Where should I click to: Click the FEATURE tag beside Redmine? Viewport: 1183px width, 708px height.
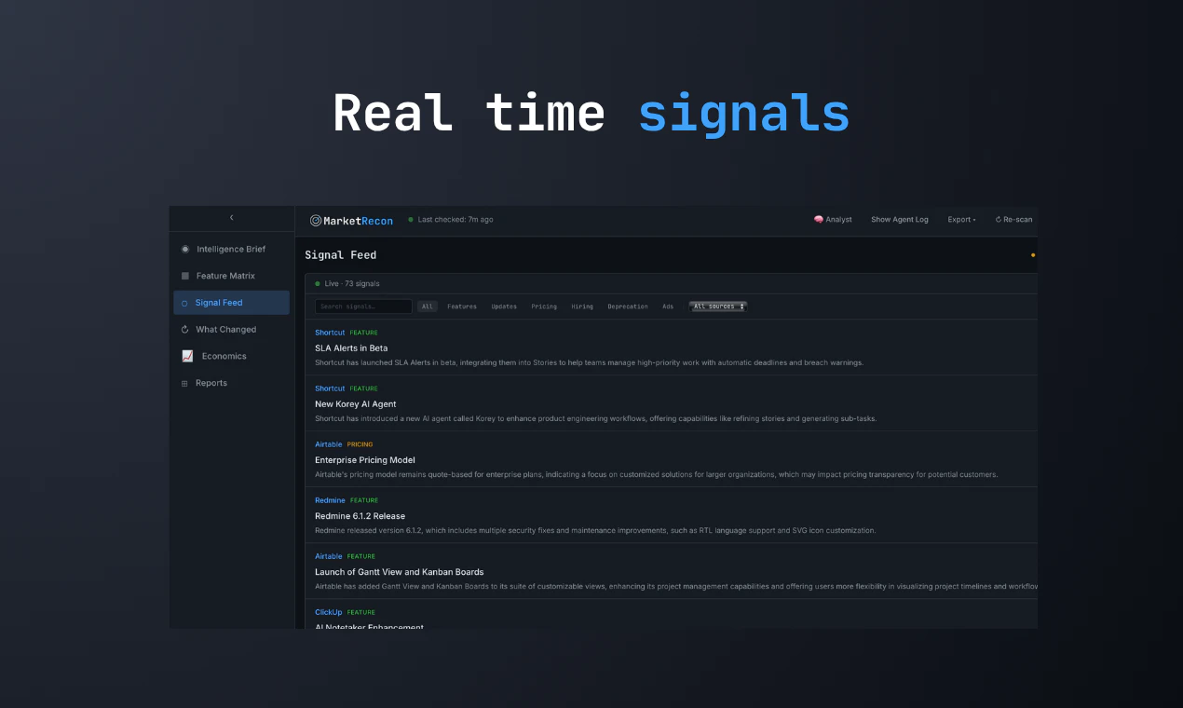pyautogui.click(x=363, y=500)
